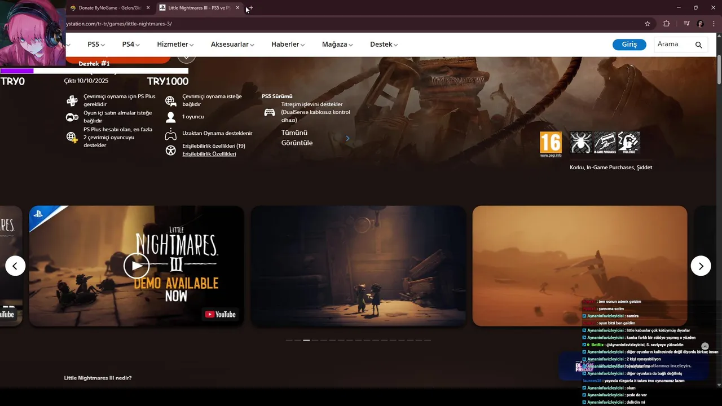Click the PEGI violence fist icon
The image size is (722, 406).
point(628,143)
